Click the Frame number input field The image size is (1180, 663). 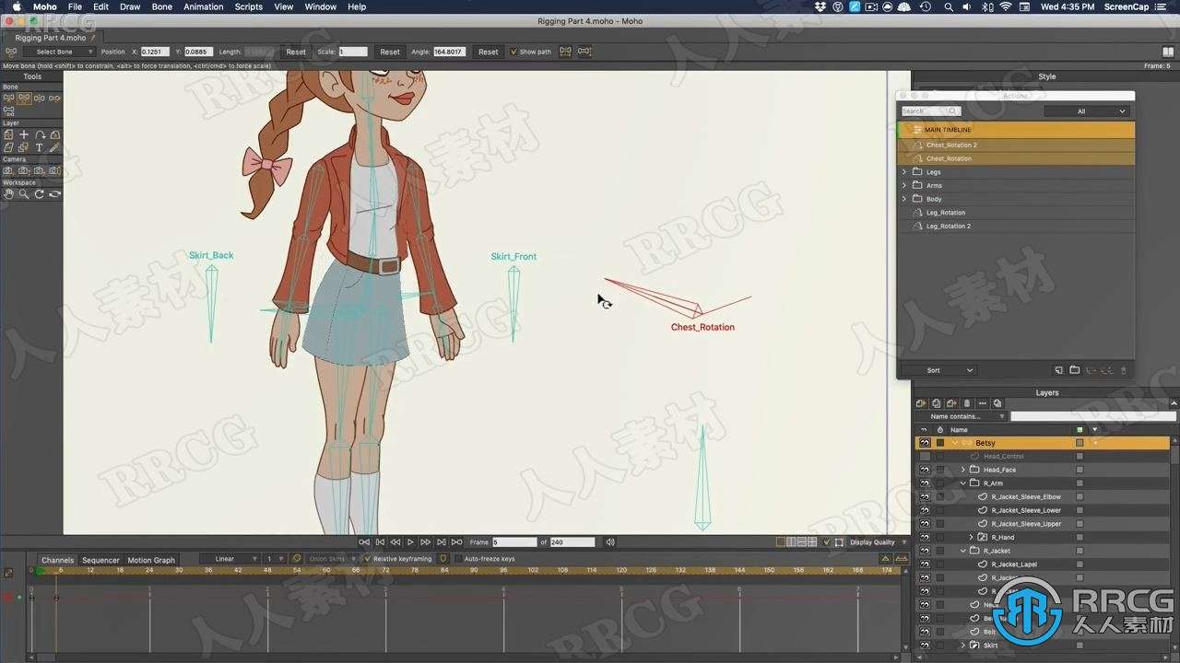click(x=514, y=542)
